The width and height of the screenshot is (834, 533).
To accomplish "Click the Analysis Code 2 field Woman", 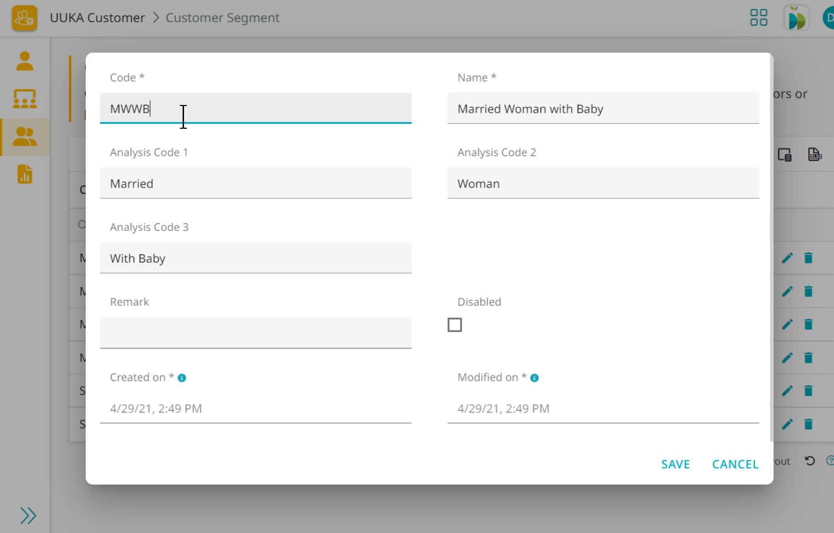I will tap(603, 183).
